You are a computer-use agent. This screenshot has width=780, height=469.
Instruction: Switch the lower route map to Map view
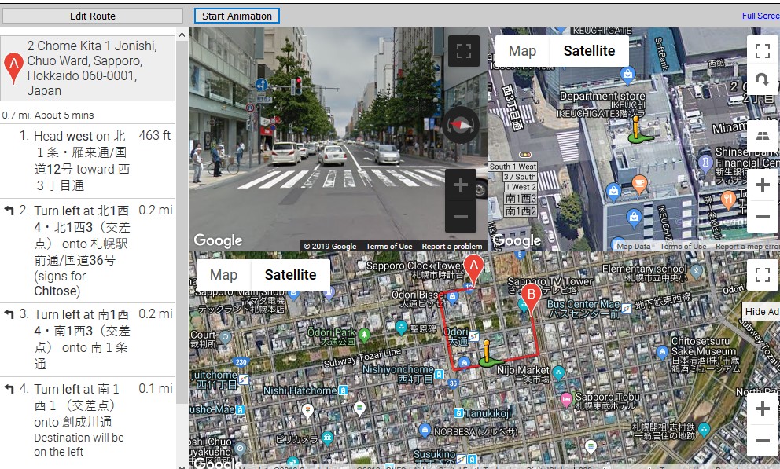coord(223,275)
